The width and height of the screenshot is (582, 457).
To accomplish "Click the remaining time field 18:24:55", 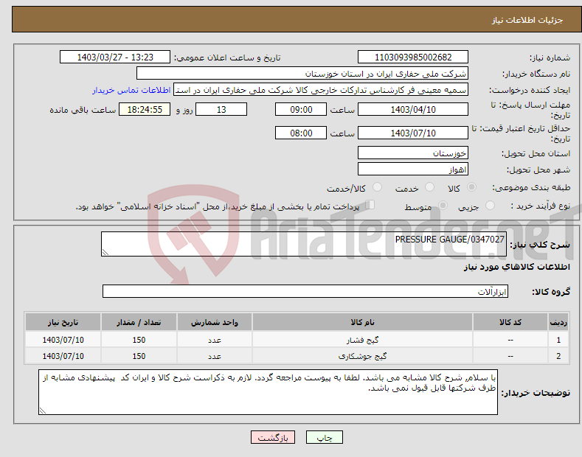I will click(145, 109).
